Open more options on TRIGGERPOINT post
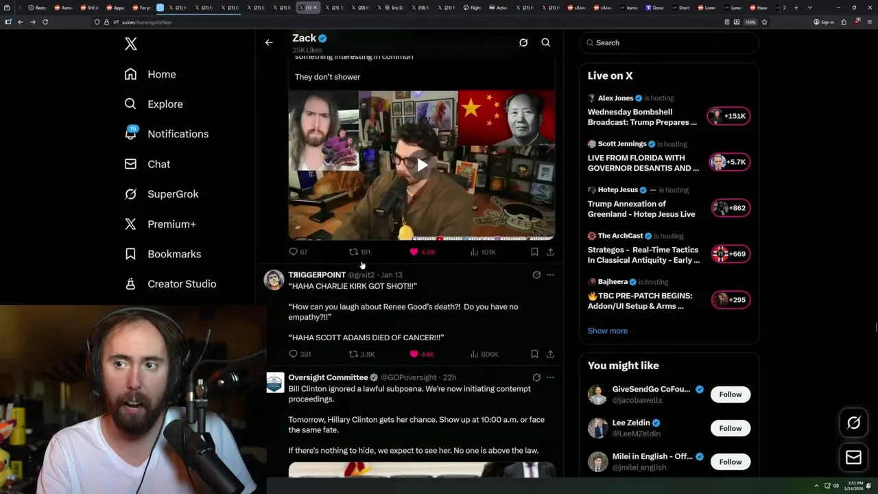878x494 pixels. pyautogui.click(x=550, y=275)
